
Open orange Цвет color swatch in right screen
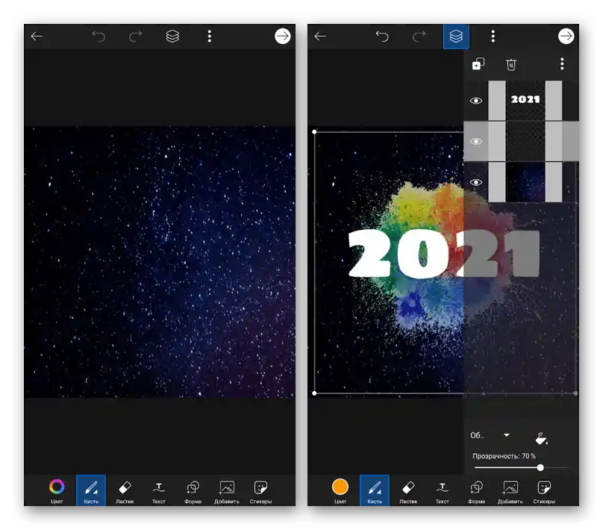[340, 490]
